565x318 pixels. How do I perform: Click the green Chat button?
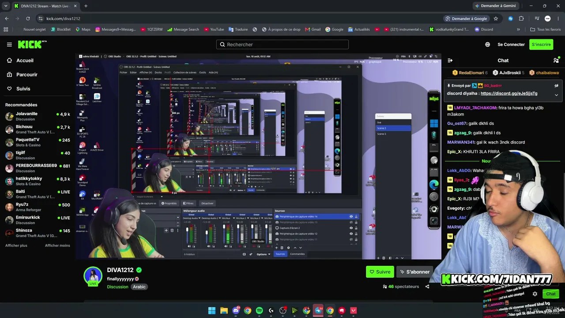[x=550, y=294]
